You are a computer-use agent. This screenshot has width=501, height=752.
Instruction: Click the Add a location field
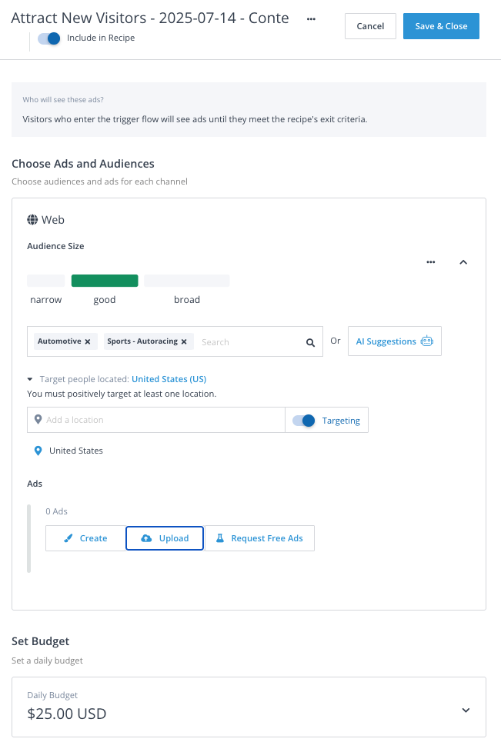point(156,420)
